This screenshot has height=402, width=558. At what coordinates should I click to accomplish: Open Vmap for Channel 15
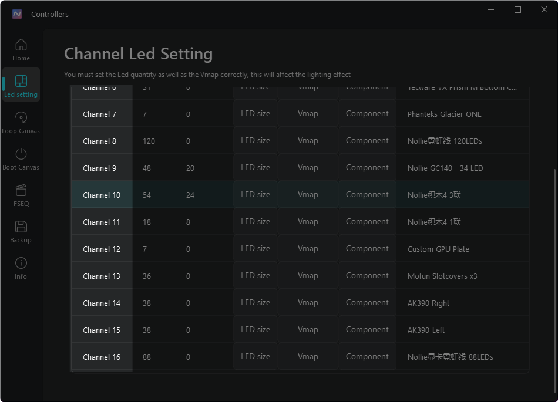(308, 329)
